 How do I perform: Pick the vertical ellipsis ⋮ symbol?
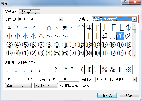[17, 28]
